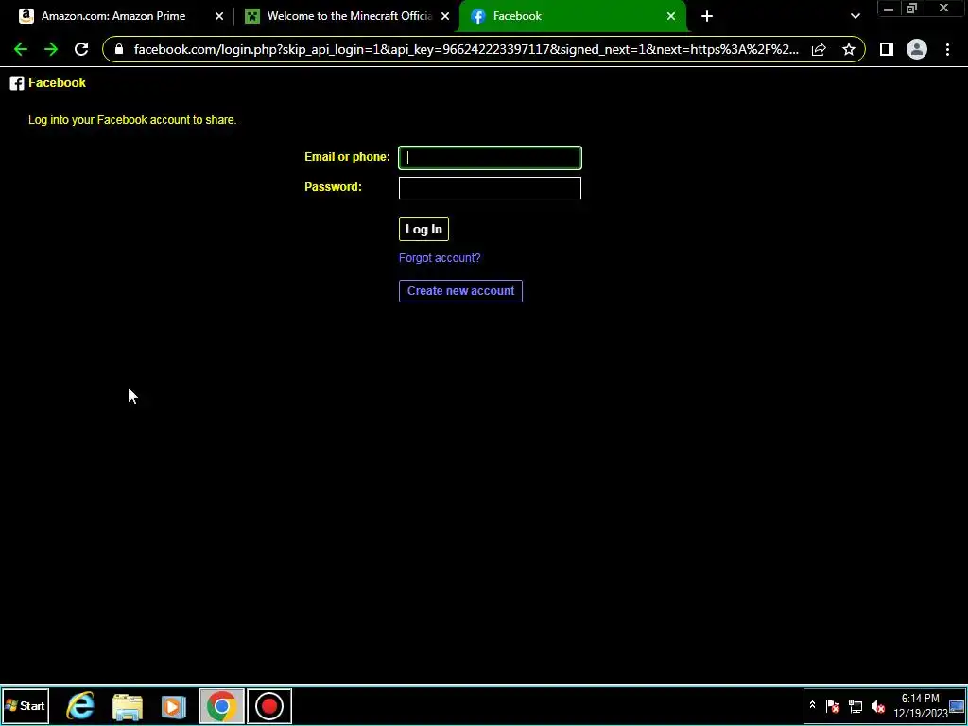Minimize the Chrome window
Image resolution: width=968 pixels, height=726 pixels.
point(889,9)
